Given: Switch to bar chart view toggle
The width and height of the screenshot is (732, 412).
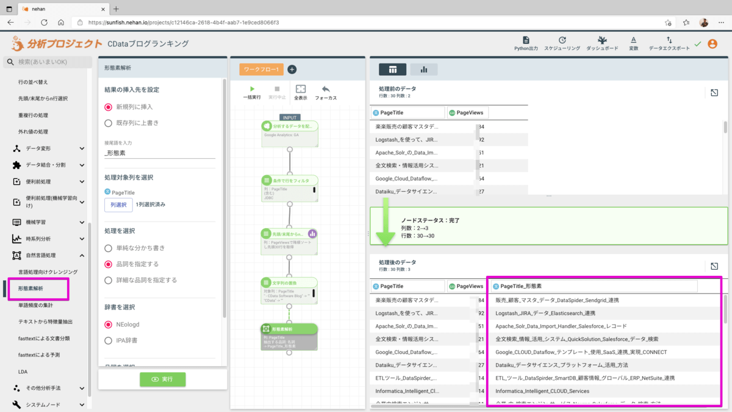Looking at the screenshot, I should (424, 69).
